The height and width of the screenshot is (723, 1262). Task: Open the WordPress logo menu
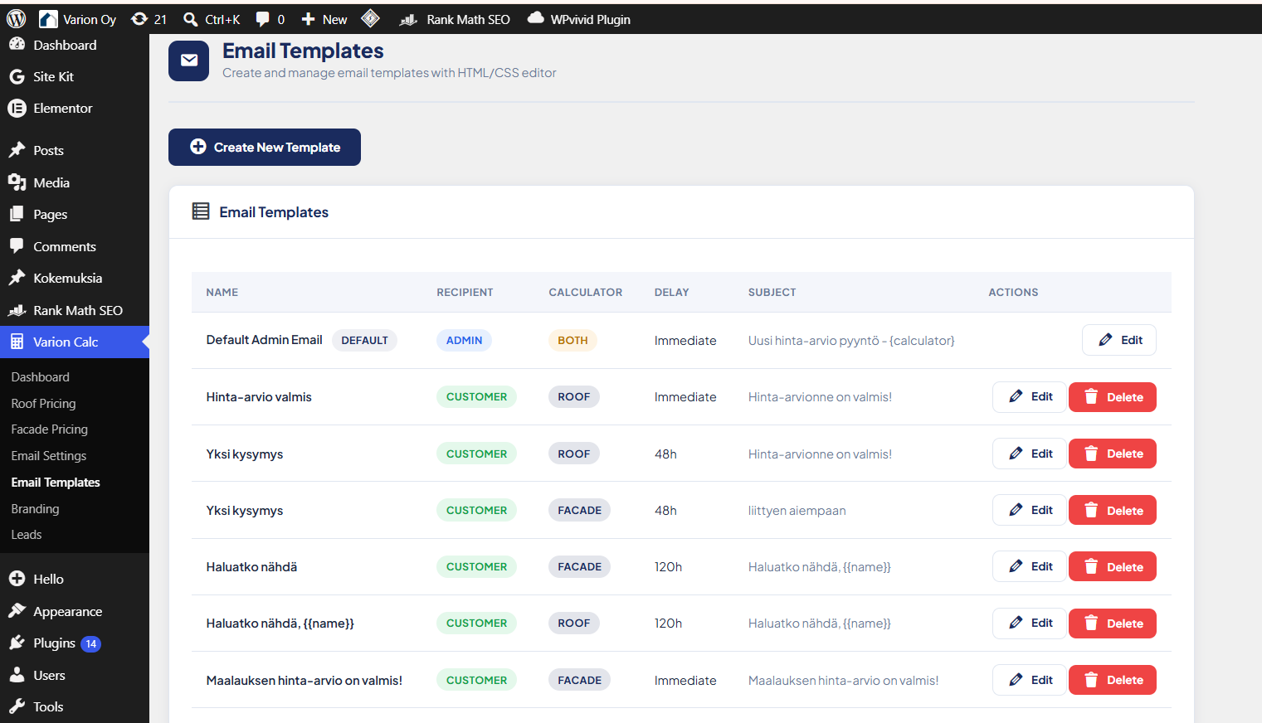[x=17, y=19]
